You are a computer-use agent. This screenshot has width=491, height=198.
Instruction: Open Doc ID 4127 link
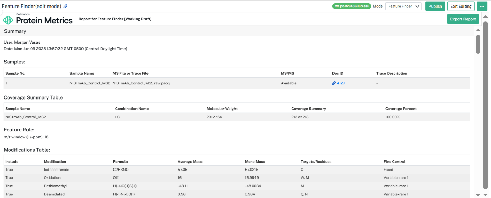[x=341, y=83]
